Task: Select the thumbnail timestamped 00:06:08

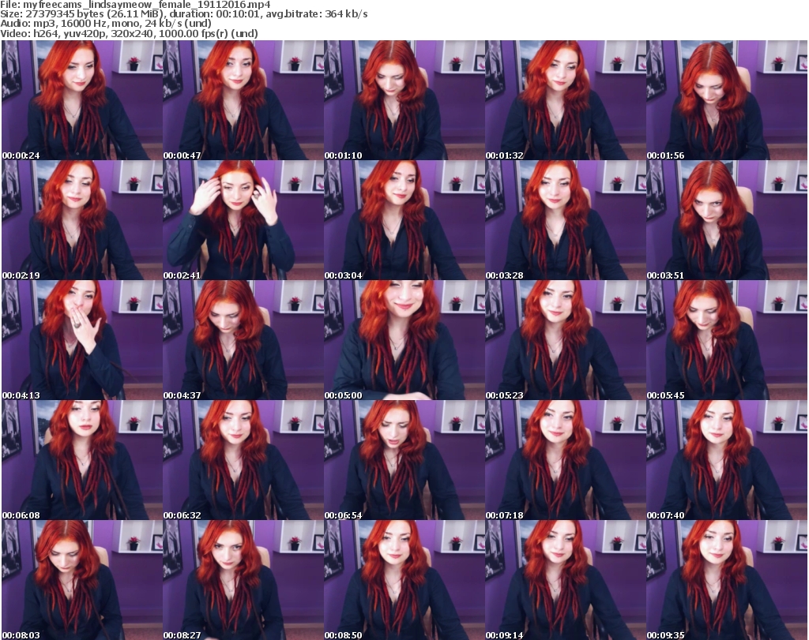Action: point(81,460)
